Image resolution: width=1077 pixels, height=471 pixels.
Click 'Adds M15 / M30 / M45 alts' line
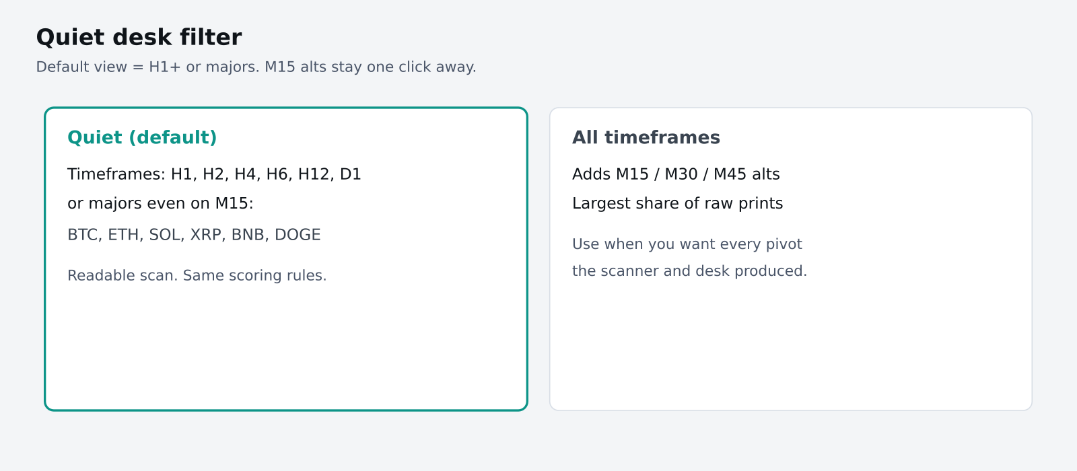click(x=676, y=174)
